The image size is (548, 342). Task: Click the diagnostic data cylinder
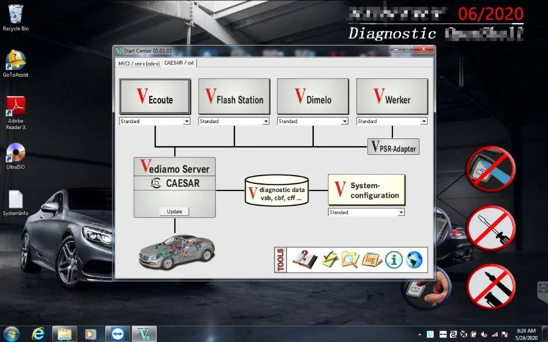pos(277,190)
